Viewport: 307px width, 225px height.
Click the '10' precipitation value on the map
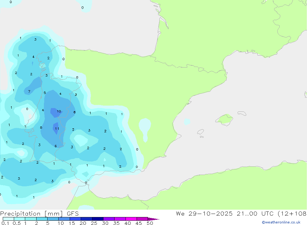(x=59, y=111)
